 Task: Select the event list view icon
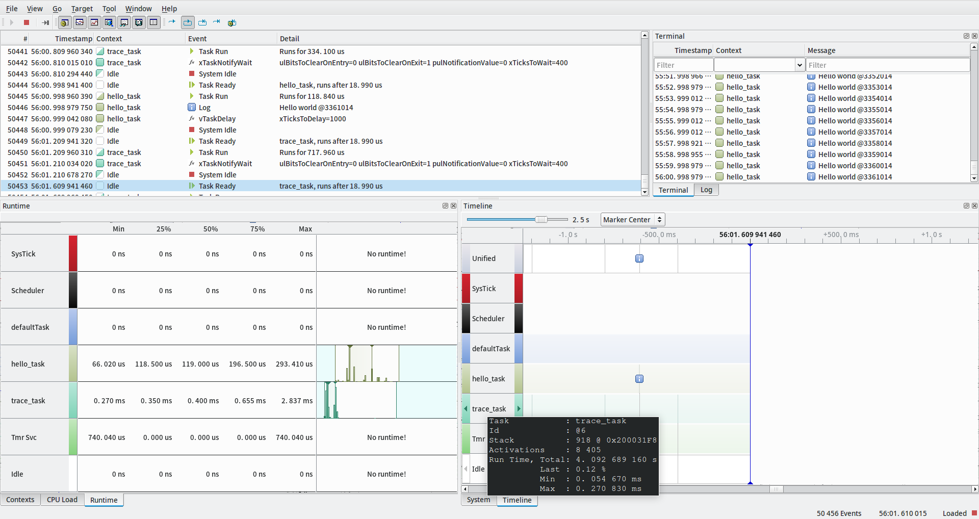click(x=153, y=22)
